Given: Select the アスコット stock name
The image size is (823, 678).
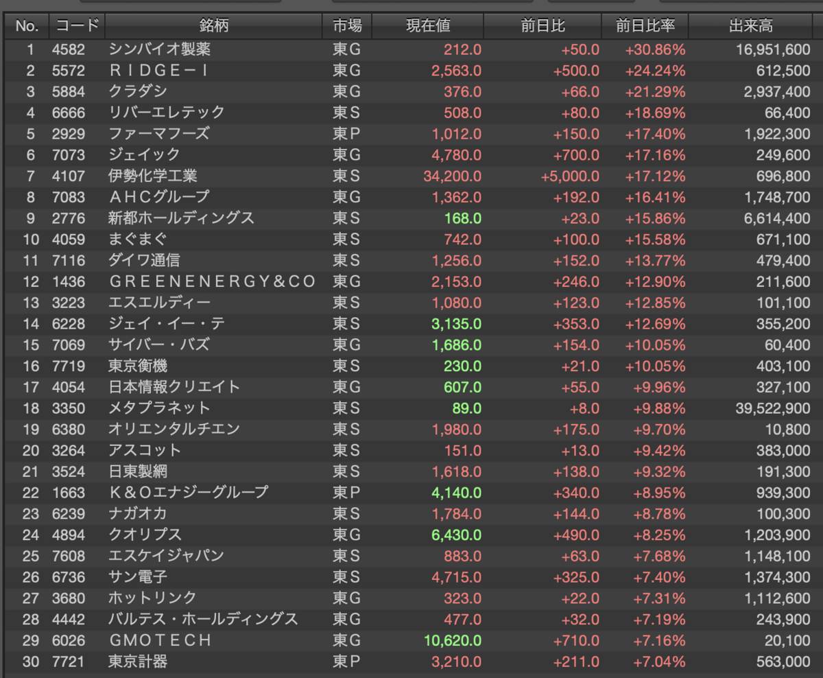Looking at the screenshot, I should pos(145,450).
